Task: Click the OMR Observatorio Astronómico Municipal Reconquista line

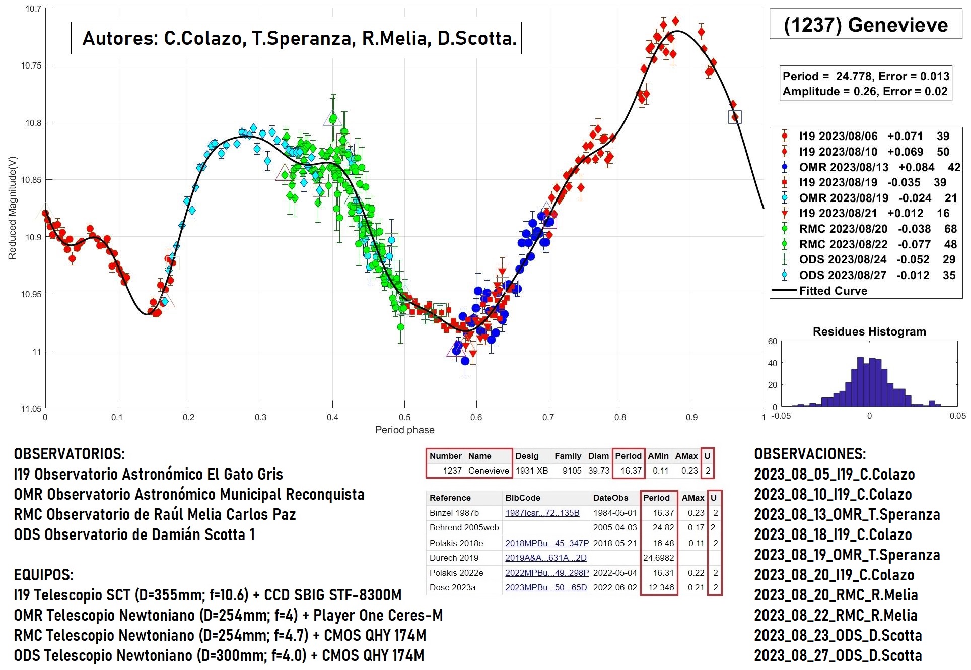Action: pyautogui.click(x=189, y=494)
